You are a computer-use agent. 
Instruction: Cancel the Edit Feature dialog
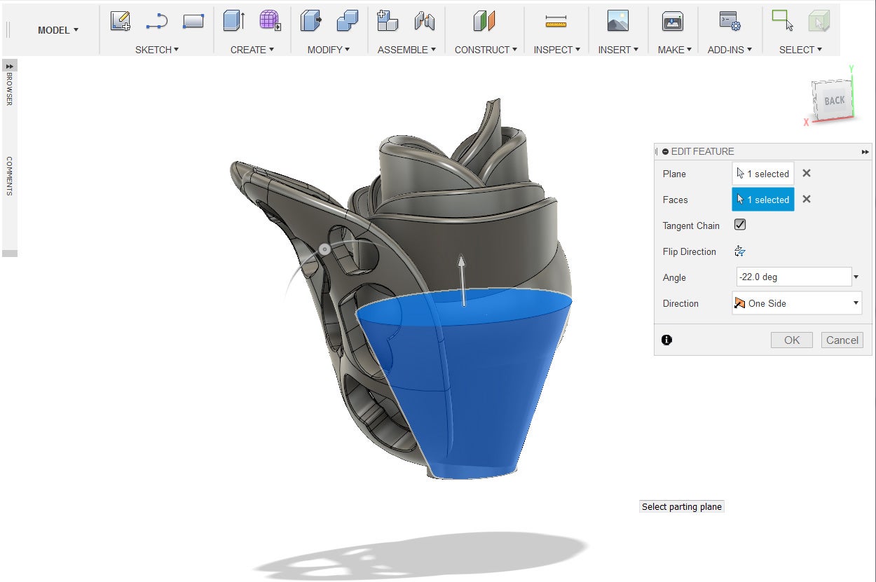pyautogui.click(x=842, y=340)
